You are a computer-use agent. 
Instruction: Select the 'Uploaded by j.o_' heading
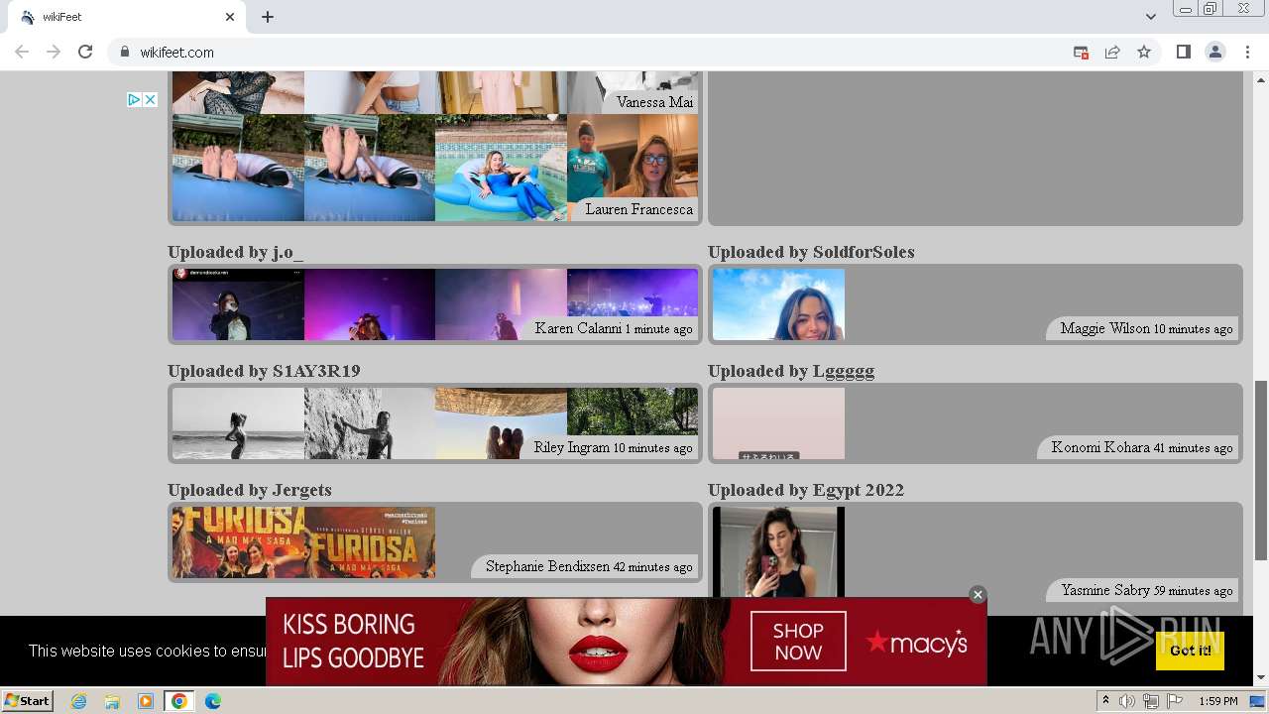click(x=236, y=252)
